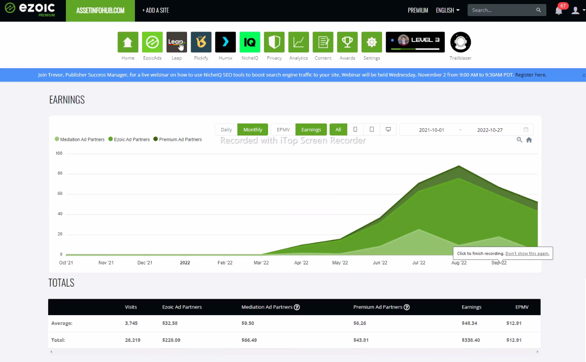586x362 pixels.
Task: Click the total earnings value $338.40
Action: coord(471,340)
